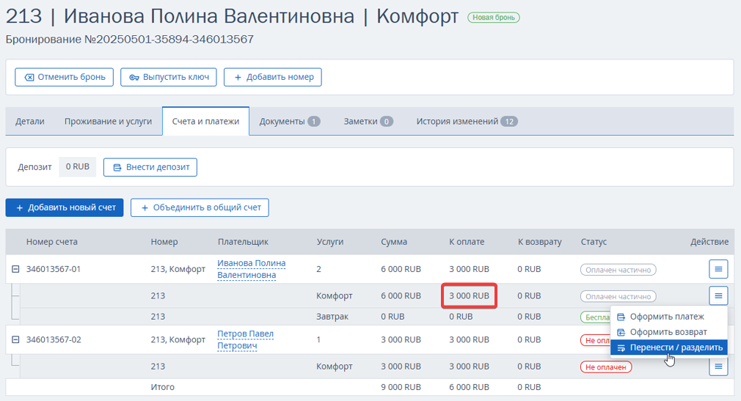Open the Документы tab
The height and width of the screenshot is (401, 741).
(x=289, y=122)
